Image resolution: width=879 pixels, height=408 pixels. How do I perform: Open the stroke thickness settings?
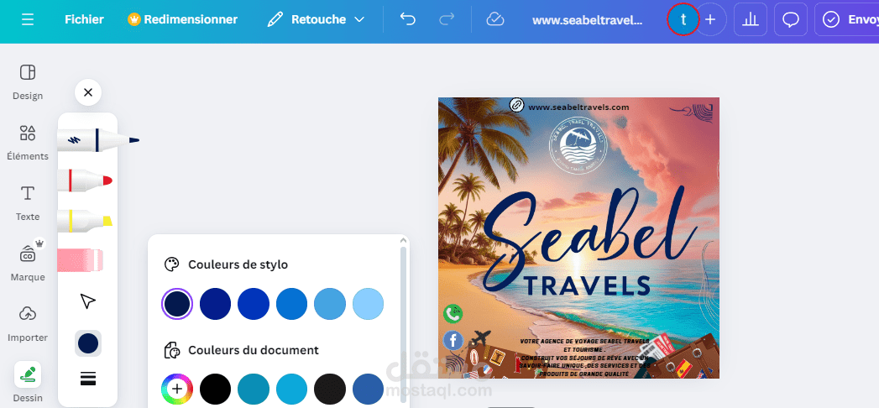88,379
